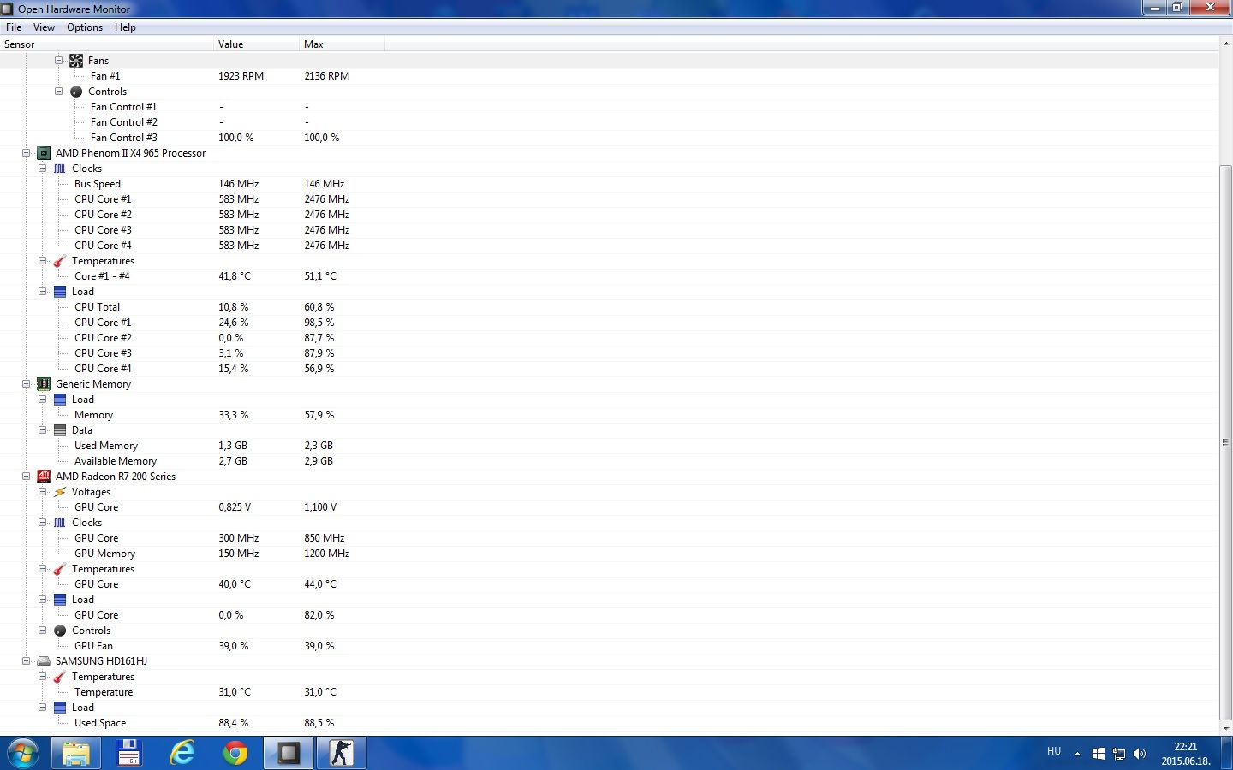
Task: Select the CPU Total load row
Action: coord(609,307)
